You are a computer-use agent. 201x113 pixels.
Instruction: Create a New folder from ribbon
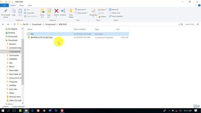71,13
